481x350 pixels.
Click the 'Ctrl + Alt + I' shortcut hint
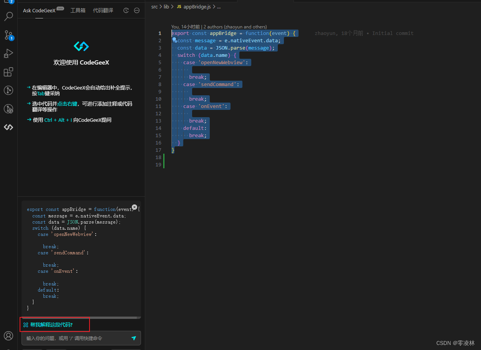[58, 120]
